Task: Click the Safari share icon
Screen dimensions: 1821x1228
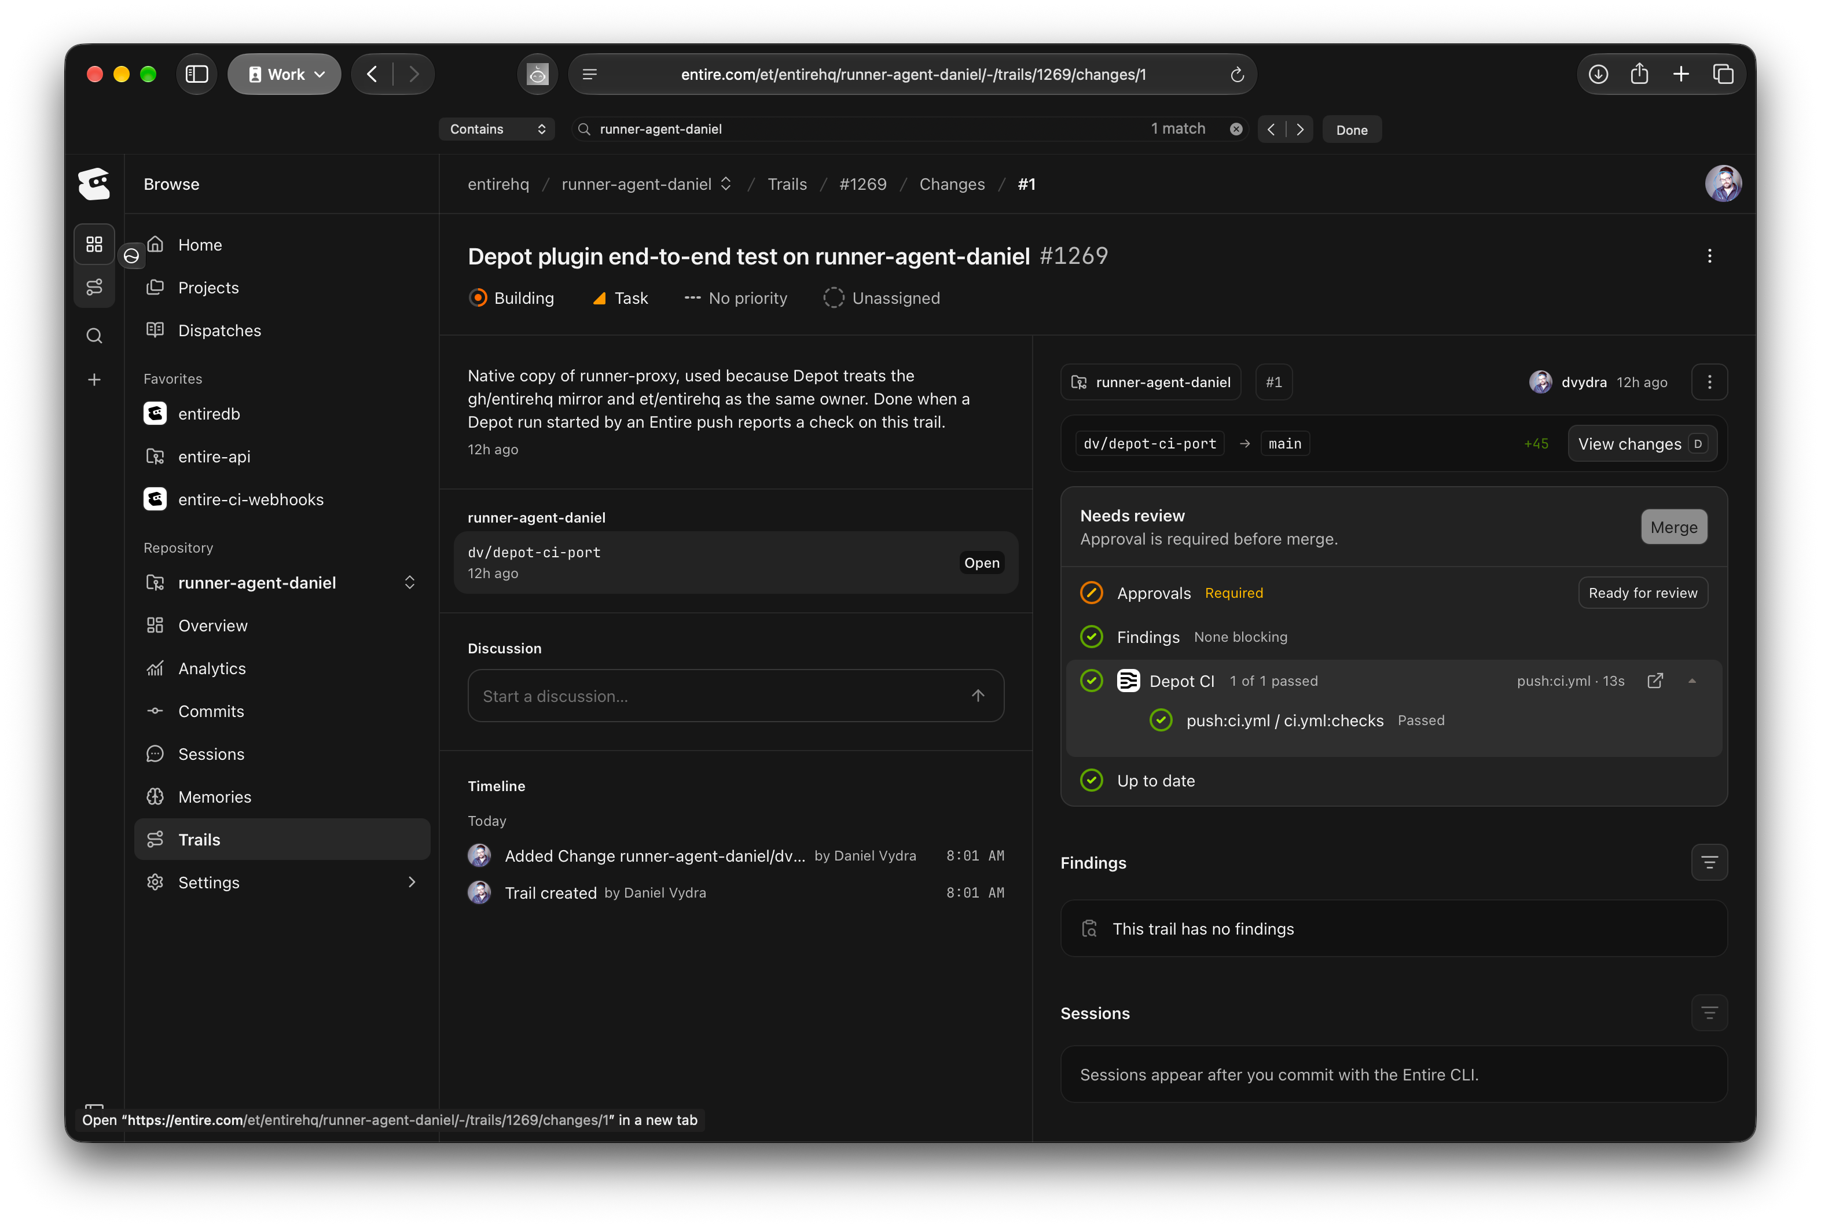Action: (x=1639, y=75)
